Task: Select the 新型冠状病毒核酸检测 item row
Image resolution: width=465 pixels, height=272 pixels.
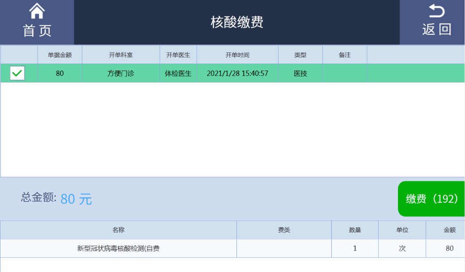Action: (x=118, y=248)
